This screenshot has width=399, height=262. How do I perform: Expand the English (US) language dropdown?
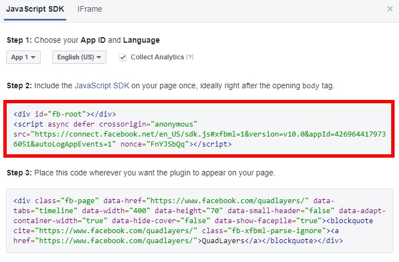click(79, 57)
